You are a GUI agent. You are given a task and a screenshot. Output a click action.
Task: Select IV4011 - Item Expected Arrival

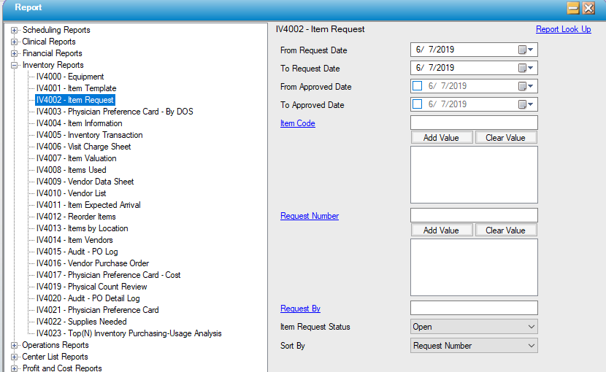pos(88,205)
